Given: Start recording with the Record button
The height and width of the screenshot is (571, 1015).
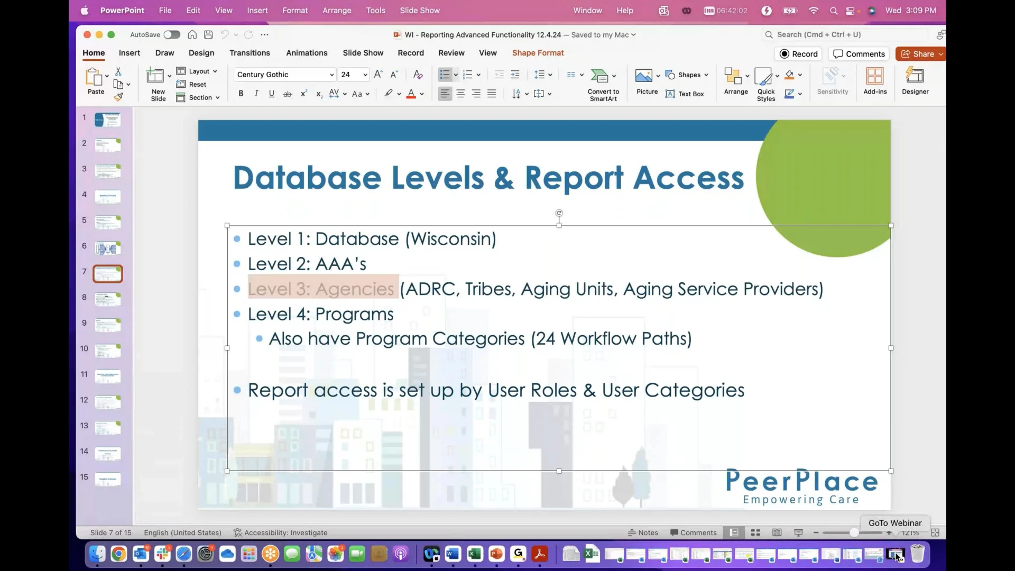Looking at the screenshot, I should [798, 53].
